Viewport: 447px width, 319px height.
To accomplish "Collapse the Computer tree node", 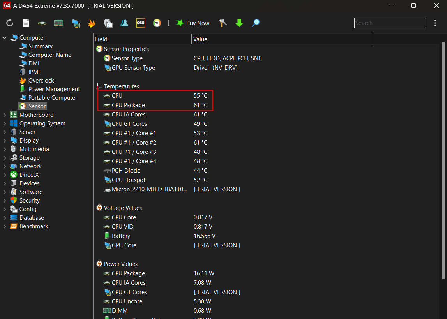I will click(5, 38).
